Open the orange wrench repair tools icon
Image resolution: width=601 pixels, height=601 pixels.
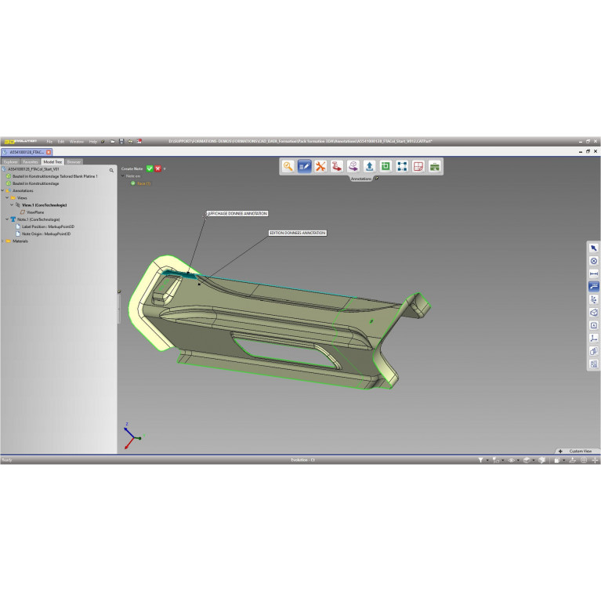point(320,166)
